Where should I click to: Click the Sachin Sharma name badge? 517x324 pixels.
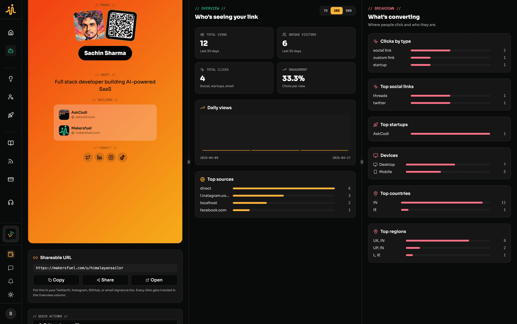pyautogui.click(x=105, y=53)
